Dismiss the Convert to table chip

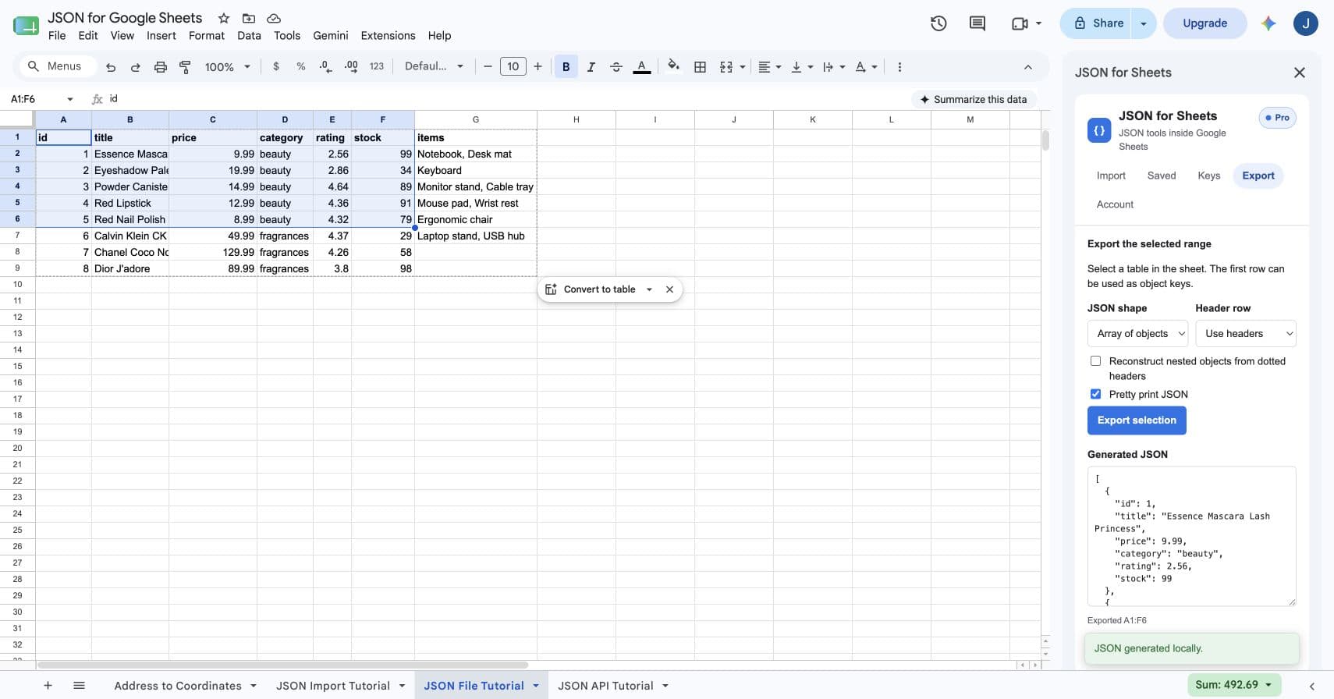click(x=669, y=289)
